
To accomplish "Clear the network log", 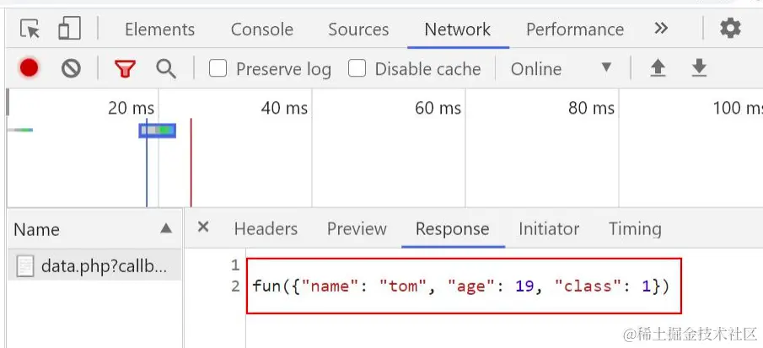I will tap(71, 68).
